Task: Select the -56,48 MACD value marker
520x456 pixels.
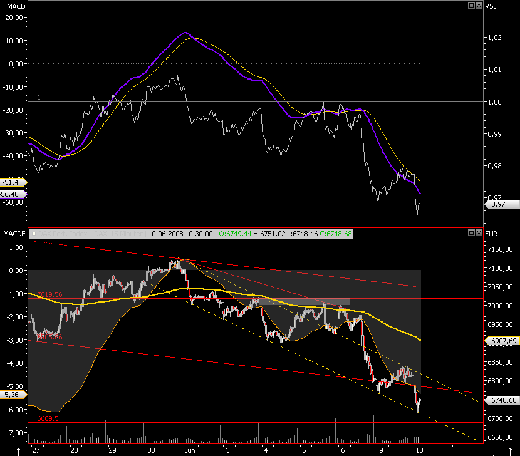Action: 13,194
